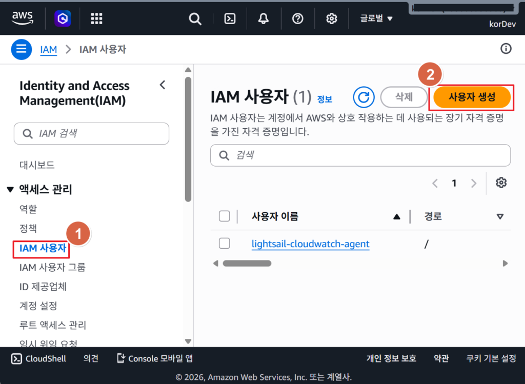The height and width of the screenshot is (384, 525).
Task: Click the sidebar vertical scrollbar thumb
Action: pyautogui.click(x=188, y=139)
